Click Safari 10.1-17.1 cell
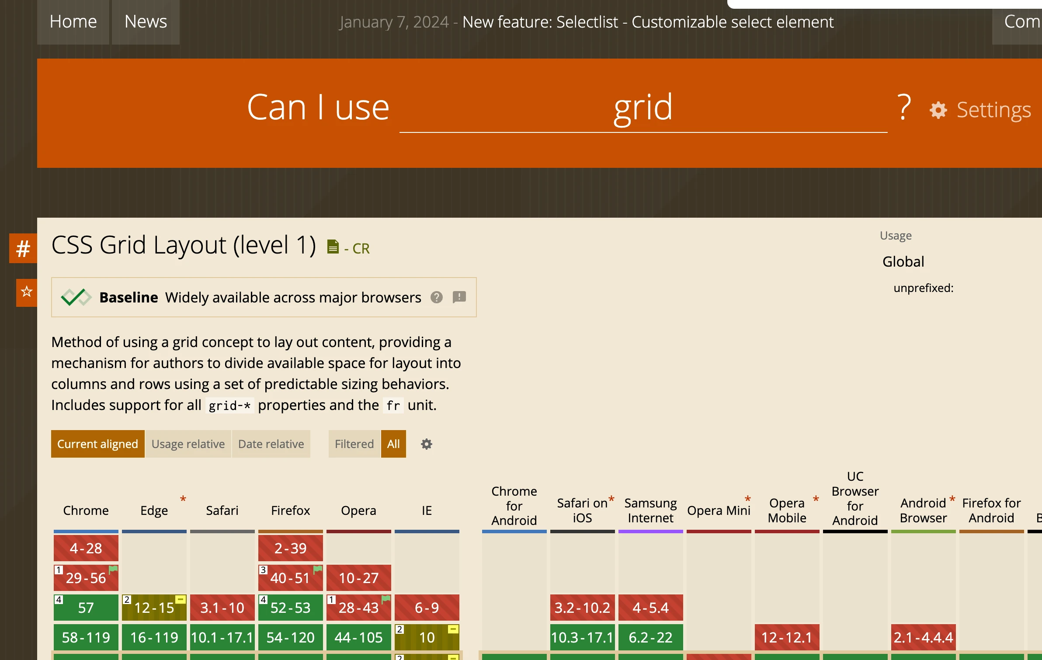Screen dimensions: 1042x660 point(222,637)
